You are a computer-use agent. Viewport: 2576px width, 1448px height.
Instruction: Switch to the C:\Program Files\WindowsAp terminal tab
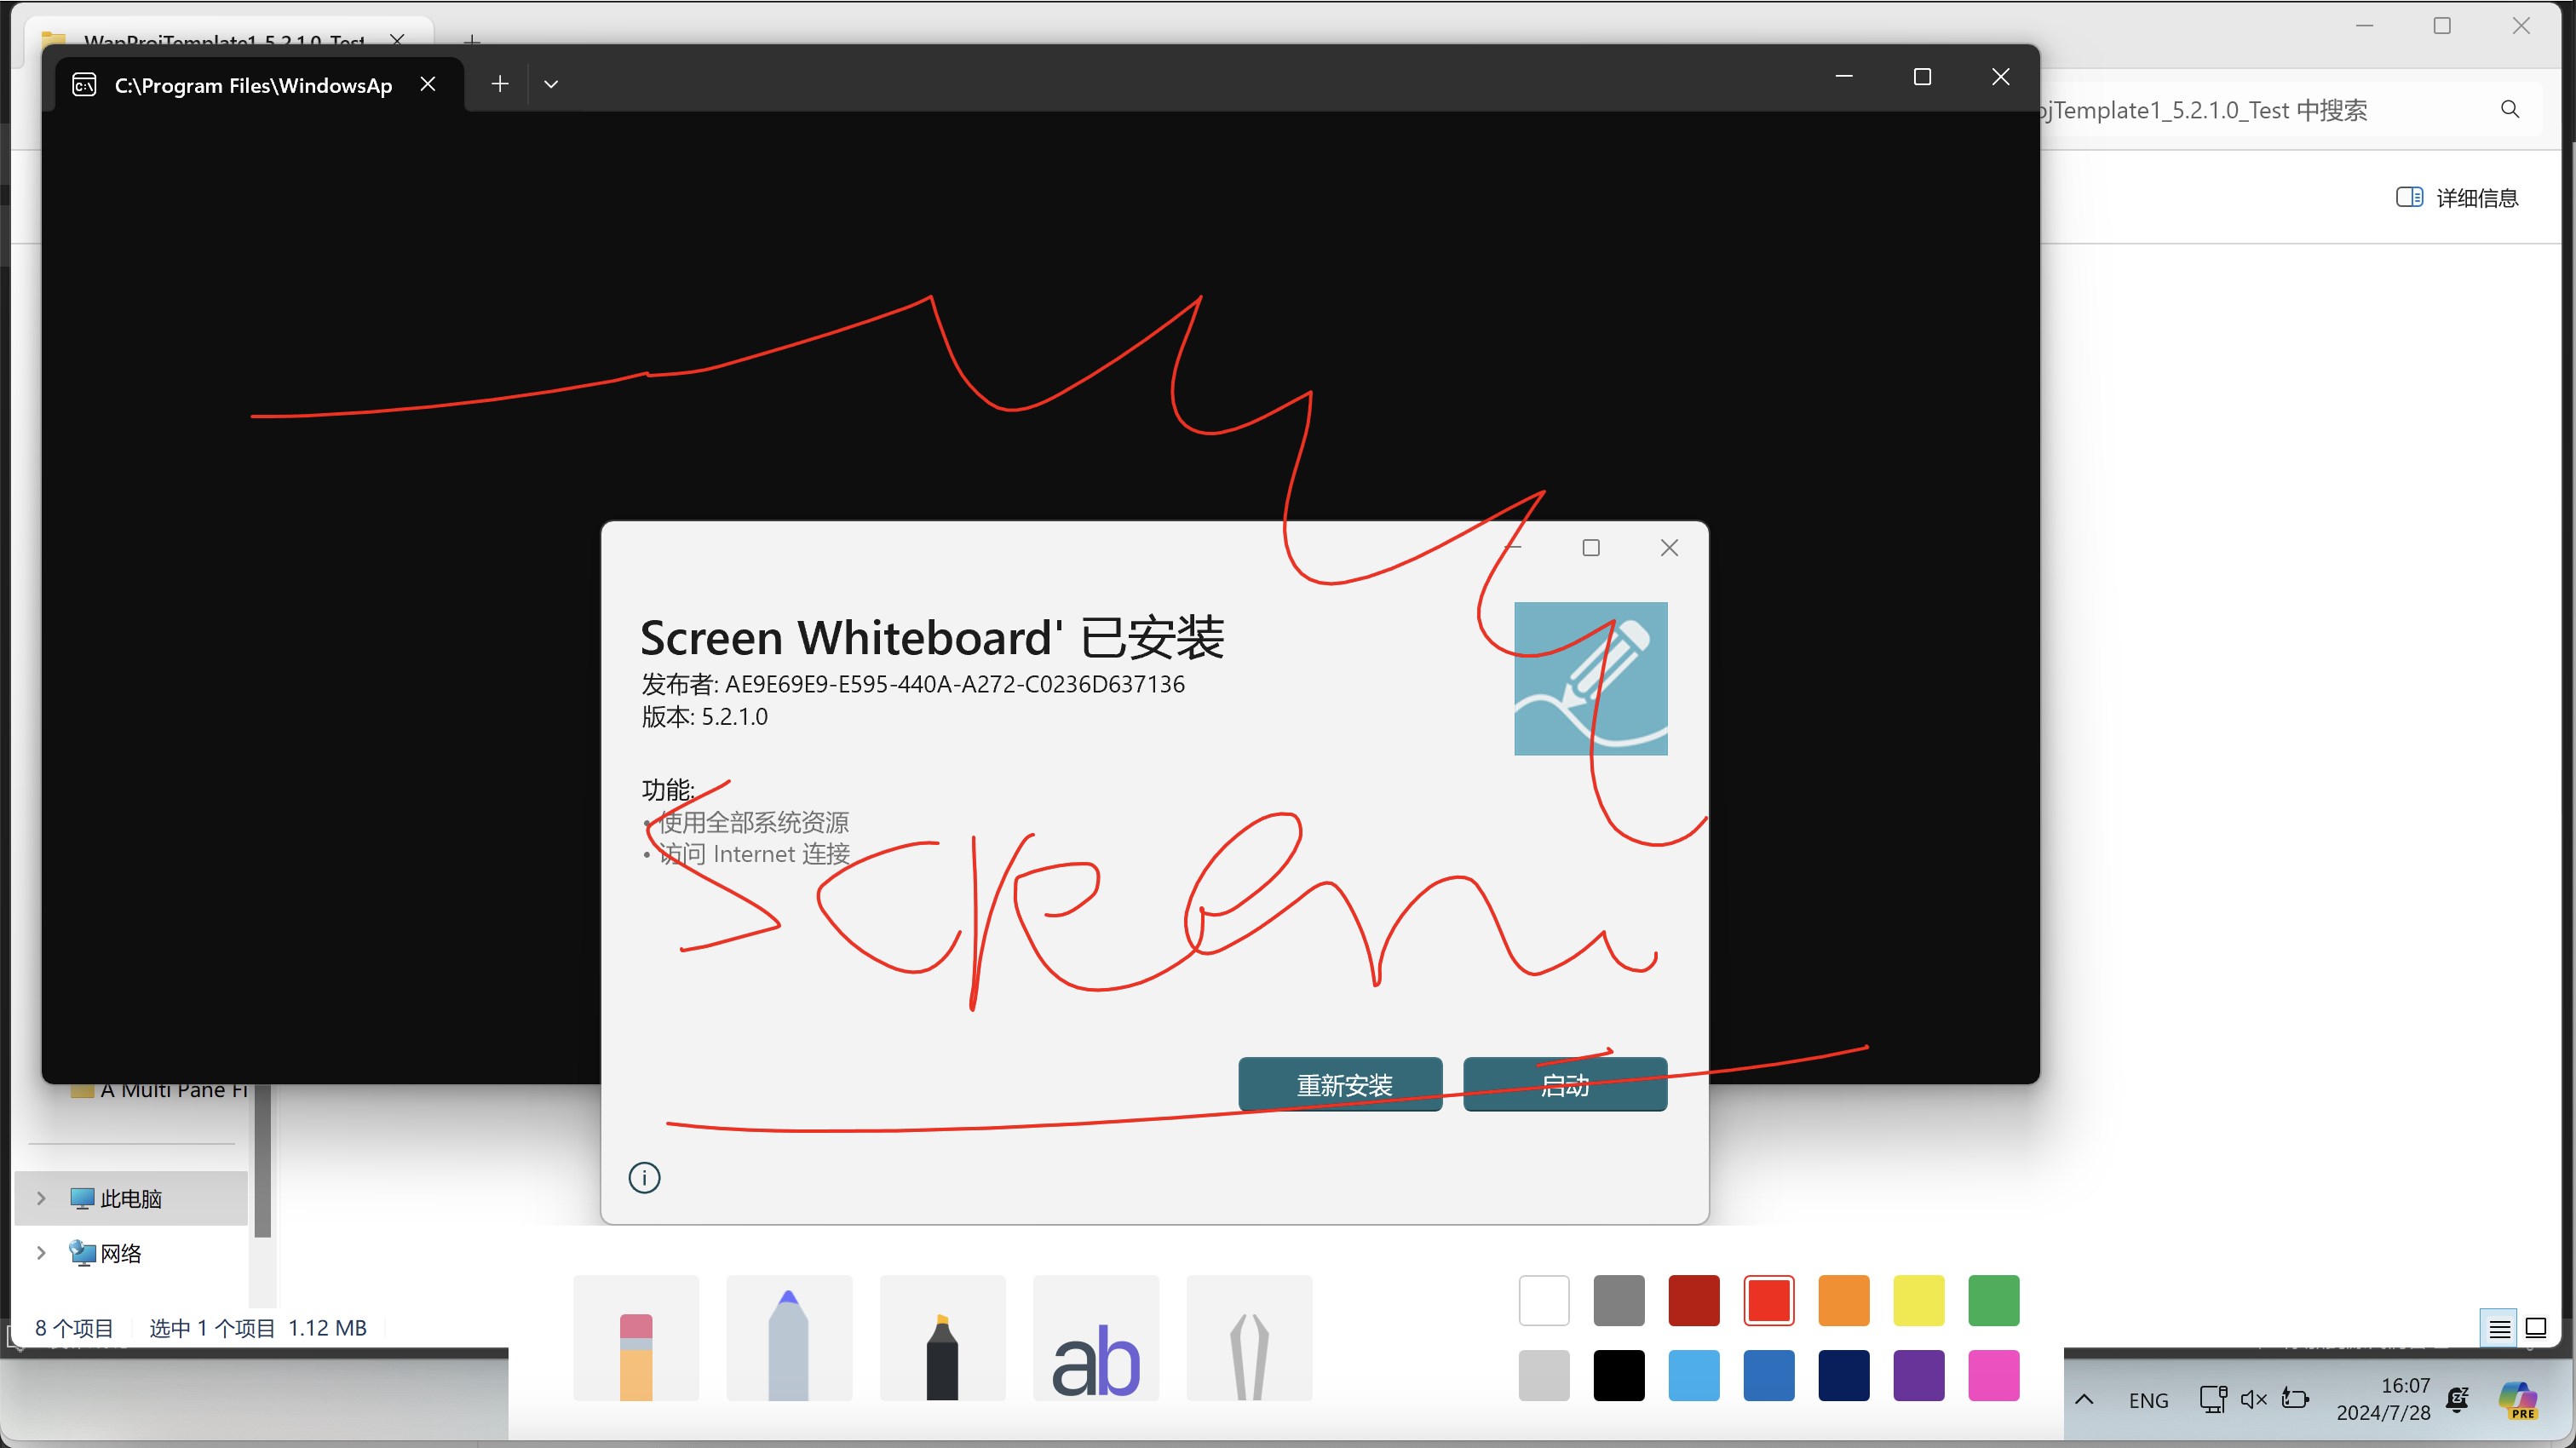pos(252,85)
